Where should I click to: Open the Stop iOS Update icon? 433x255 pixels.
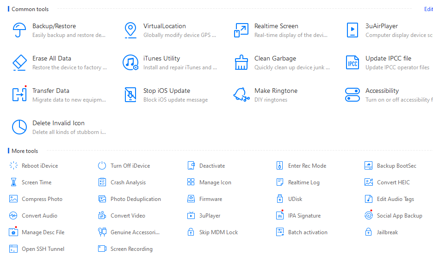pyautogui.click(x=130, y=95)
